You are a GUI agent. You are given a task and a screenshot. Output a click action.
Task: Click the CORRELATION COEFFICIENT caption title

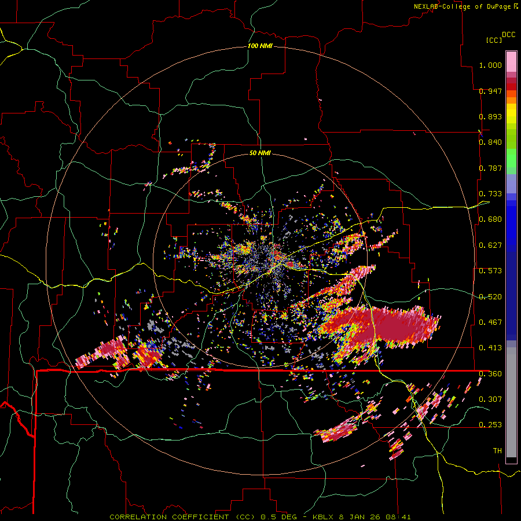[169, 517]
